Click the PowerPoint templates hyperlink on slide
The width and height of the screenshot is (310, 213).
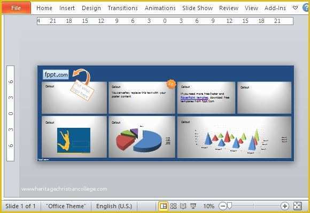[x=195, y=97]
